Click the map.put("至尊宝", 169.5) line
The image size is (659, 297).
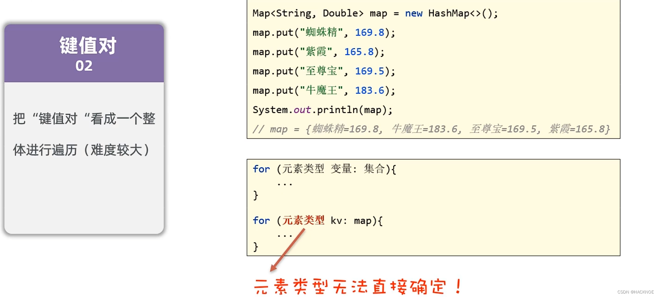(324, 71)
